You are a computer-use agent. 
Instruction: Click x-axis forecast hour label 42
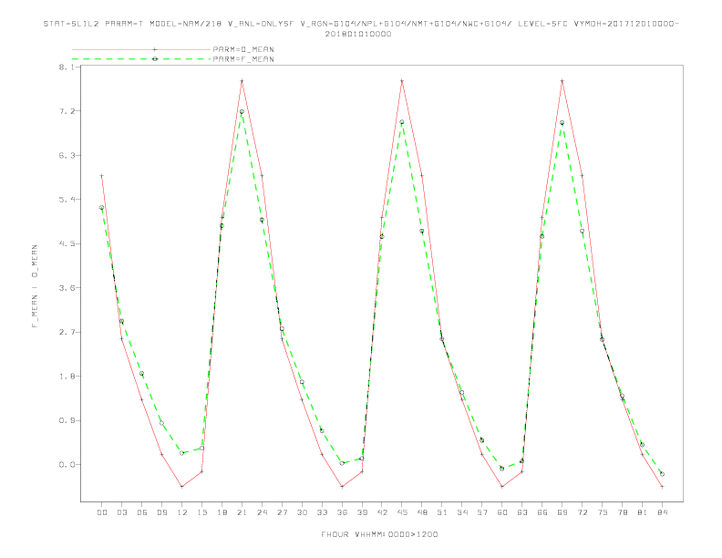pyautogui.click(x=382, y=512)
